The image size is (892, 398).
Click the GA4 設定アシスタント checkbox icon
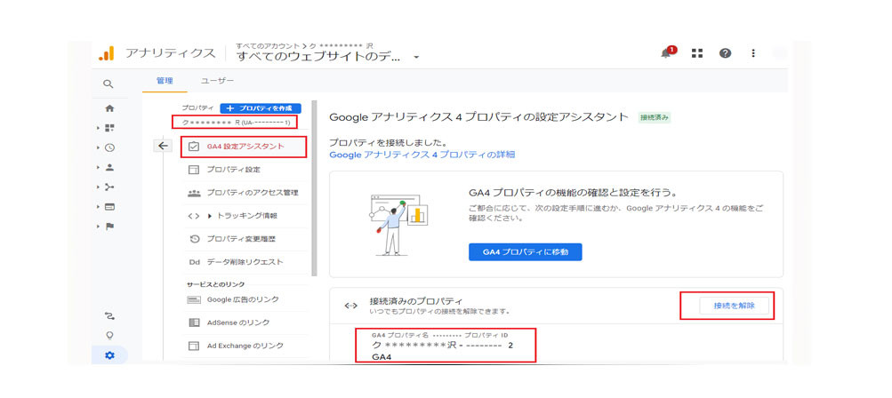[193, 146]
